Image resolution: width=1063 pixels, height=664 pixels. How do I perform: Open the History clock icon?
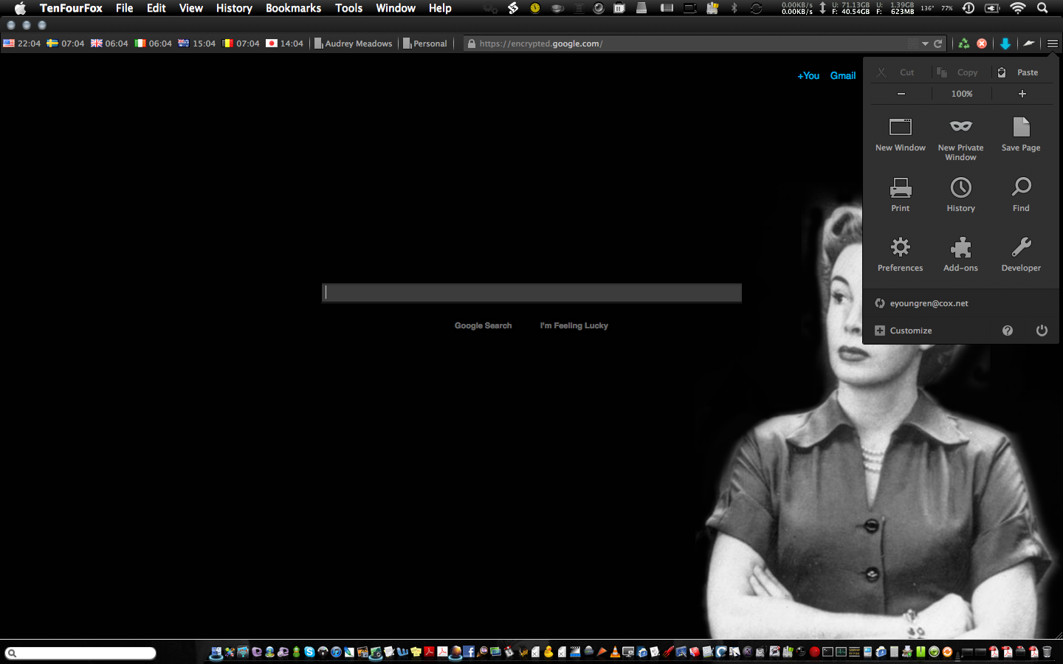tap(960, 187)
